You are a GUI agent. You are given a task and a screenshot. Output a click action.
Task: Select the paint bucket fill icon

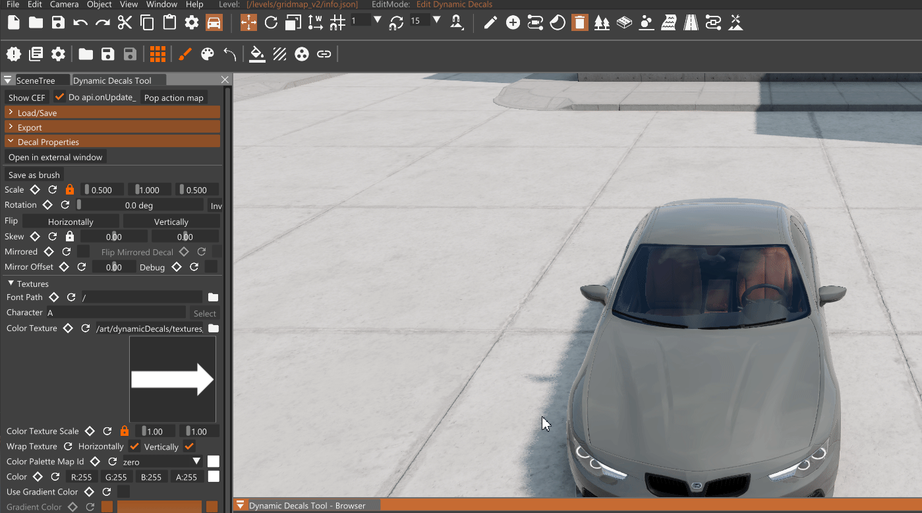[x=258, y=54]
